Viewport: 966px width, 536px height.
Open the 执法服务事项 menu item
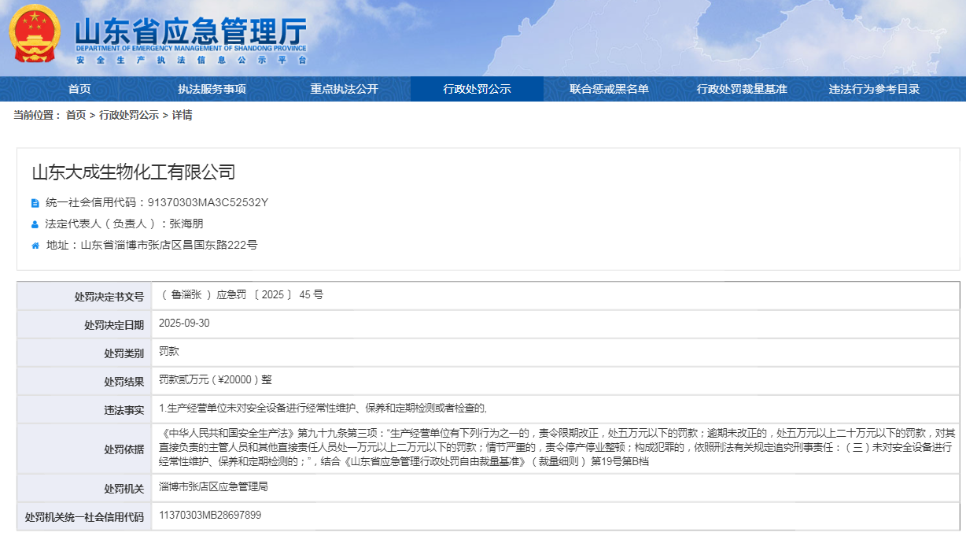point(212,89)
